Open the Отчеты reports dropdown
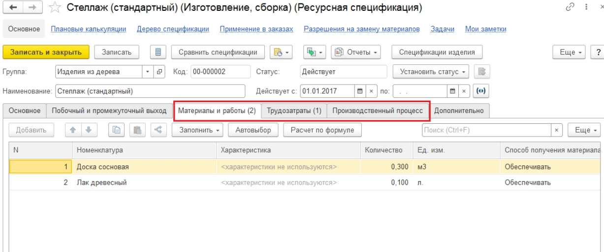 355,52
